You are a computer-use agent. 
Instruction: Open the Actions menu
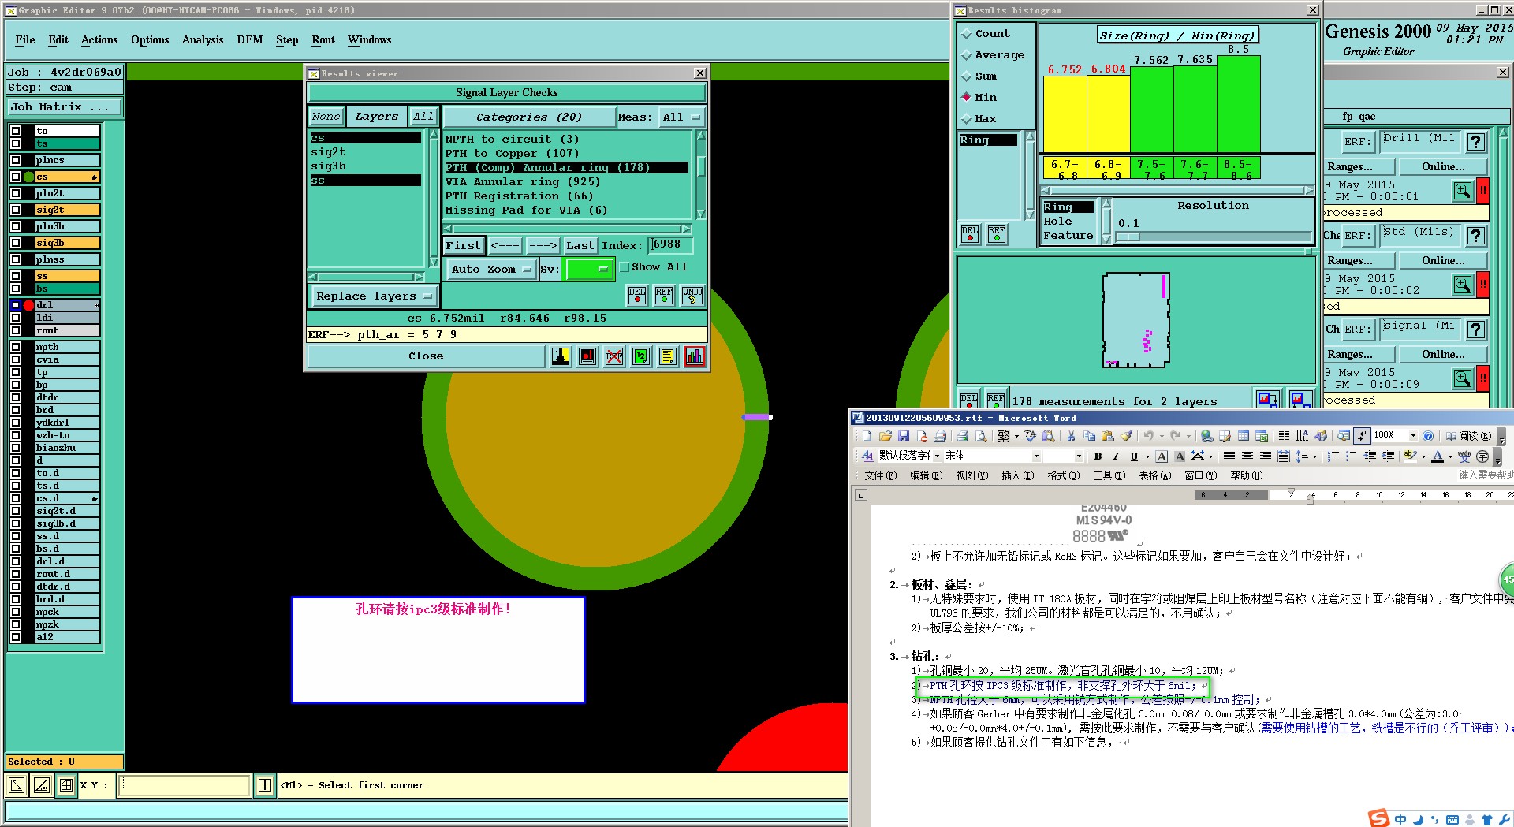(99, 40)
